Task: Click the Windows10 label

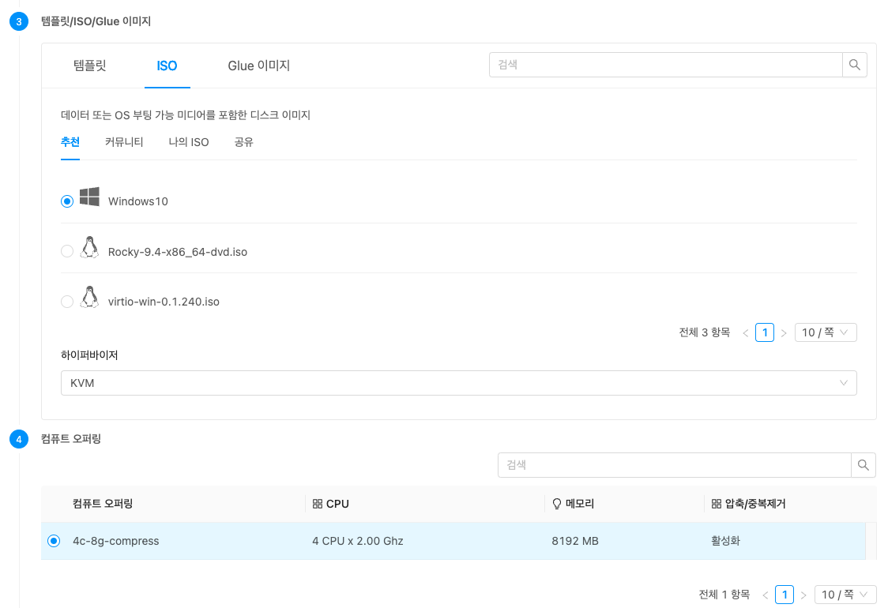Action: coord(138,201)
